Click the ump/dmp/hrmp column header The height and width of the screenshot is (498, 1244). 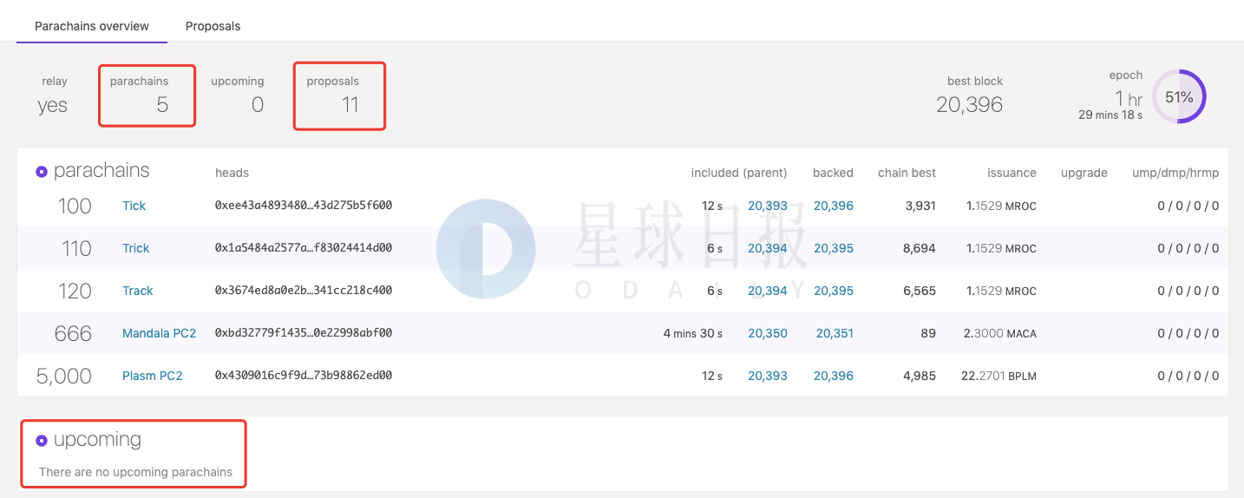tap(1175, 173)
